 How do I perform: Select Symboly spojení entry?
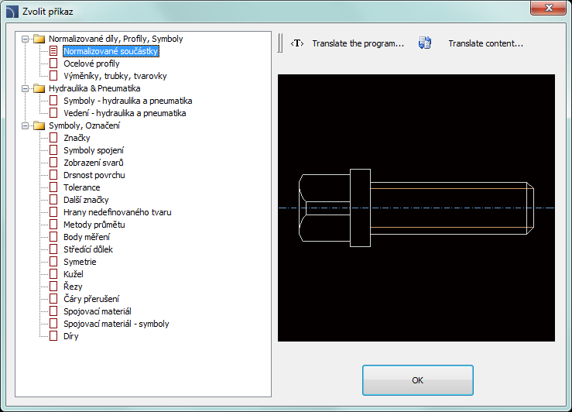(94, 150)
